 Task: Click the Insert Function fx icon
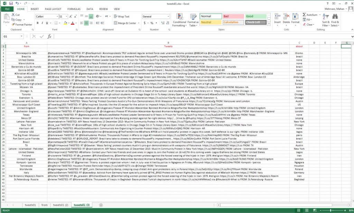[x=49, y=36]
